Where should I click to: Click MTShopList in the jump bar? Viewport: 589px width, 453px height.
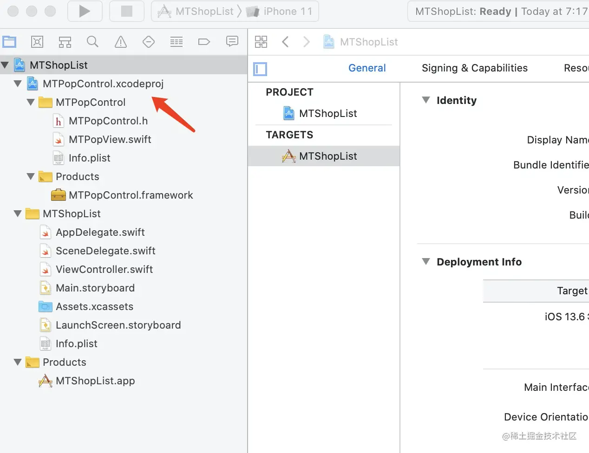click(x=361, y=42)
